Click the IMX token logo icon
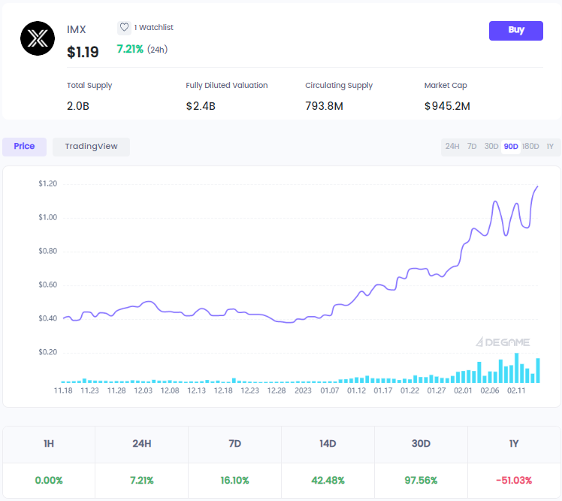This screenshot has height=501, width=562. tap(38, 39)
